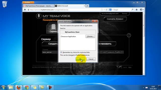Switch to the MyTeamVoice Регистрация tab
The height and width of the screenshot is (90, 161).
pos(38,6)
